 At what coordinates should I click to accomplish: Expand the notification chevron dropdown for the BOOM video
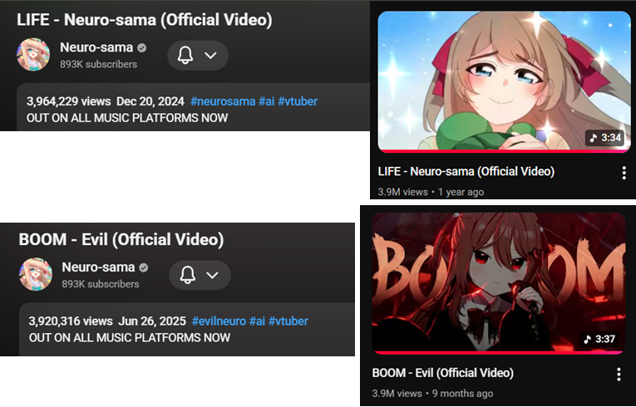(x=213, y=275)
